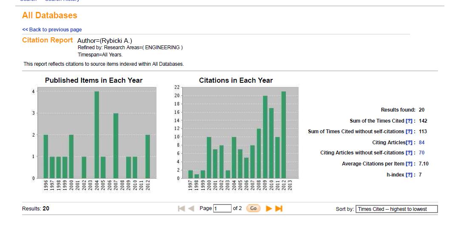Click the 2000 bar in Citations chart

pos(209,158)
